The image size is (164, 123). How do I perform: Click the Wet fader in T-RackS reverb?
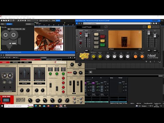pyautogui.click(x=155, y=36)
